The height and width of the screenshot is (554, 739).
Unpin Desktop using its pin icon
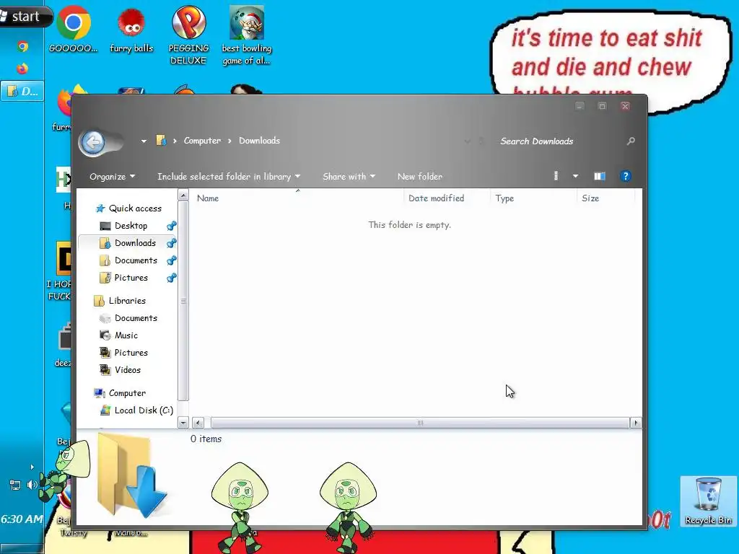tap(172, 226)
